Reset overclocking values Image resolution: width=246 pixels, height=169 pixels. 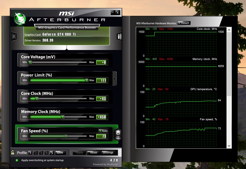(x=94, y=152)
